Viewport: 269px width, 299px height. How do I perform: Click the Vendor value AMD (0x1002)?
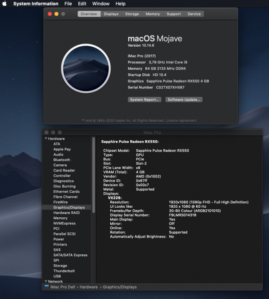pyautogui.click(x=148, y=176)
